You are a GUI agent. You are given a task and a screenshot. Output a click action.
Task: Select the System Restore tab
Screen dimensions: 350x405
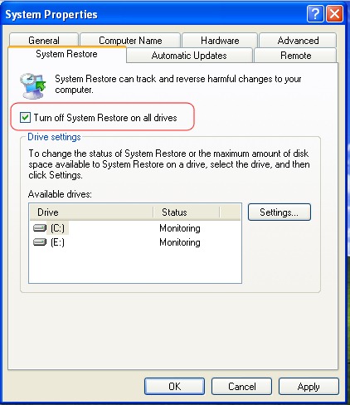point(67,54)
